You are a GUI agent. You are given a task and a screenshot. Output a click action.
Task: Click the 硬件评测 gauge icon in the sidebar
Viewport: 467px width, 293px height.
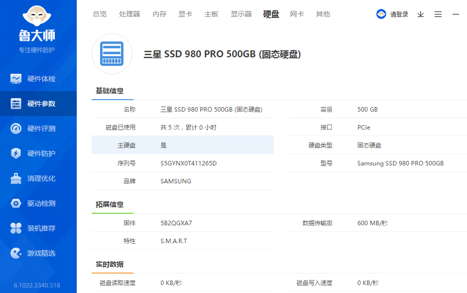tap(16, 129)
